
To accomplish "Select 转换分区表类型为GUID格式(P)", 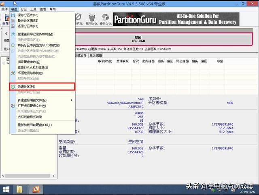I will [42, 45].
